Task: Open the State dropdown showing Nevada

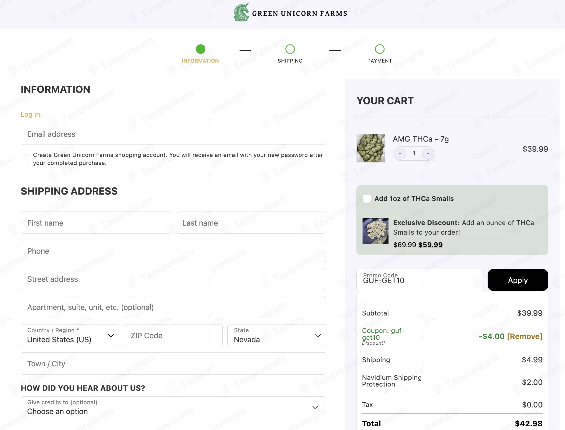Action: click(276, 335)
